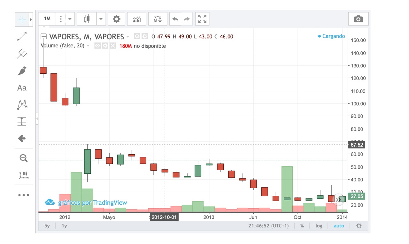
Task: Select the trend line drawing tool
Action: [x=22, y=37]
